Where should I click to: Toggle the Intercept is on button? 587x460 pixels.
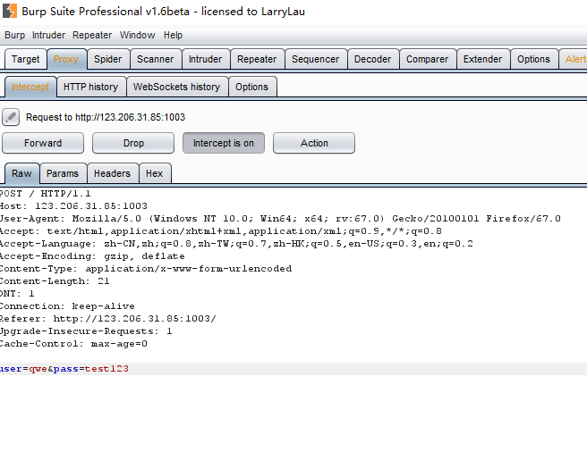[224, 143]
